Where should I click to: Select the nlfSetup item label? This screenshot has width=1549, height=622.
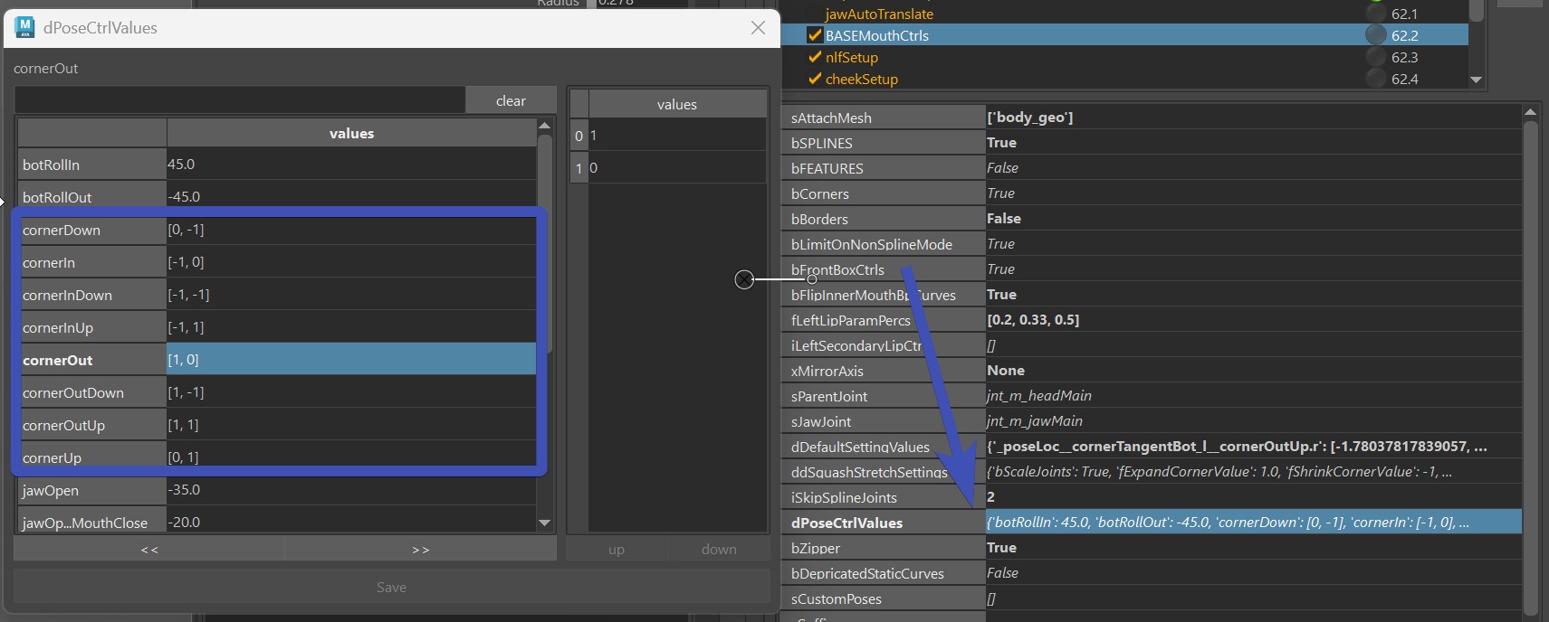pos(852,57)
